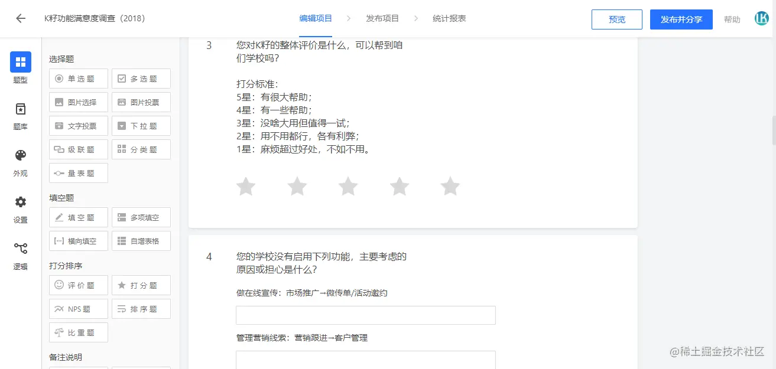Screen dimensions: 776x369
Task: Add a 多项填空 question type
Action: pyautogui.click(x=141, y=217)
